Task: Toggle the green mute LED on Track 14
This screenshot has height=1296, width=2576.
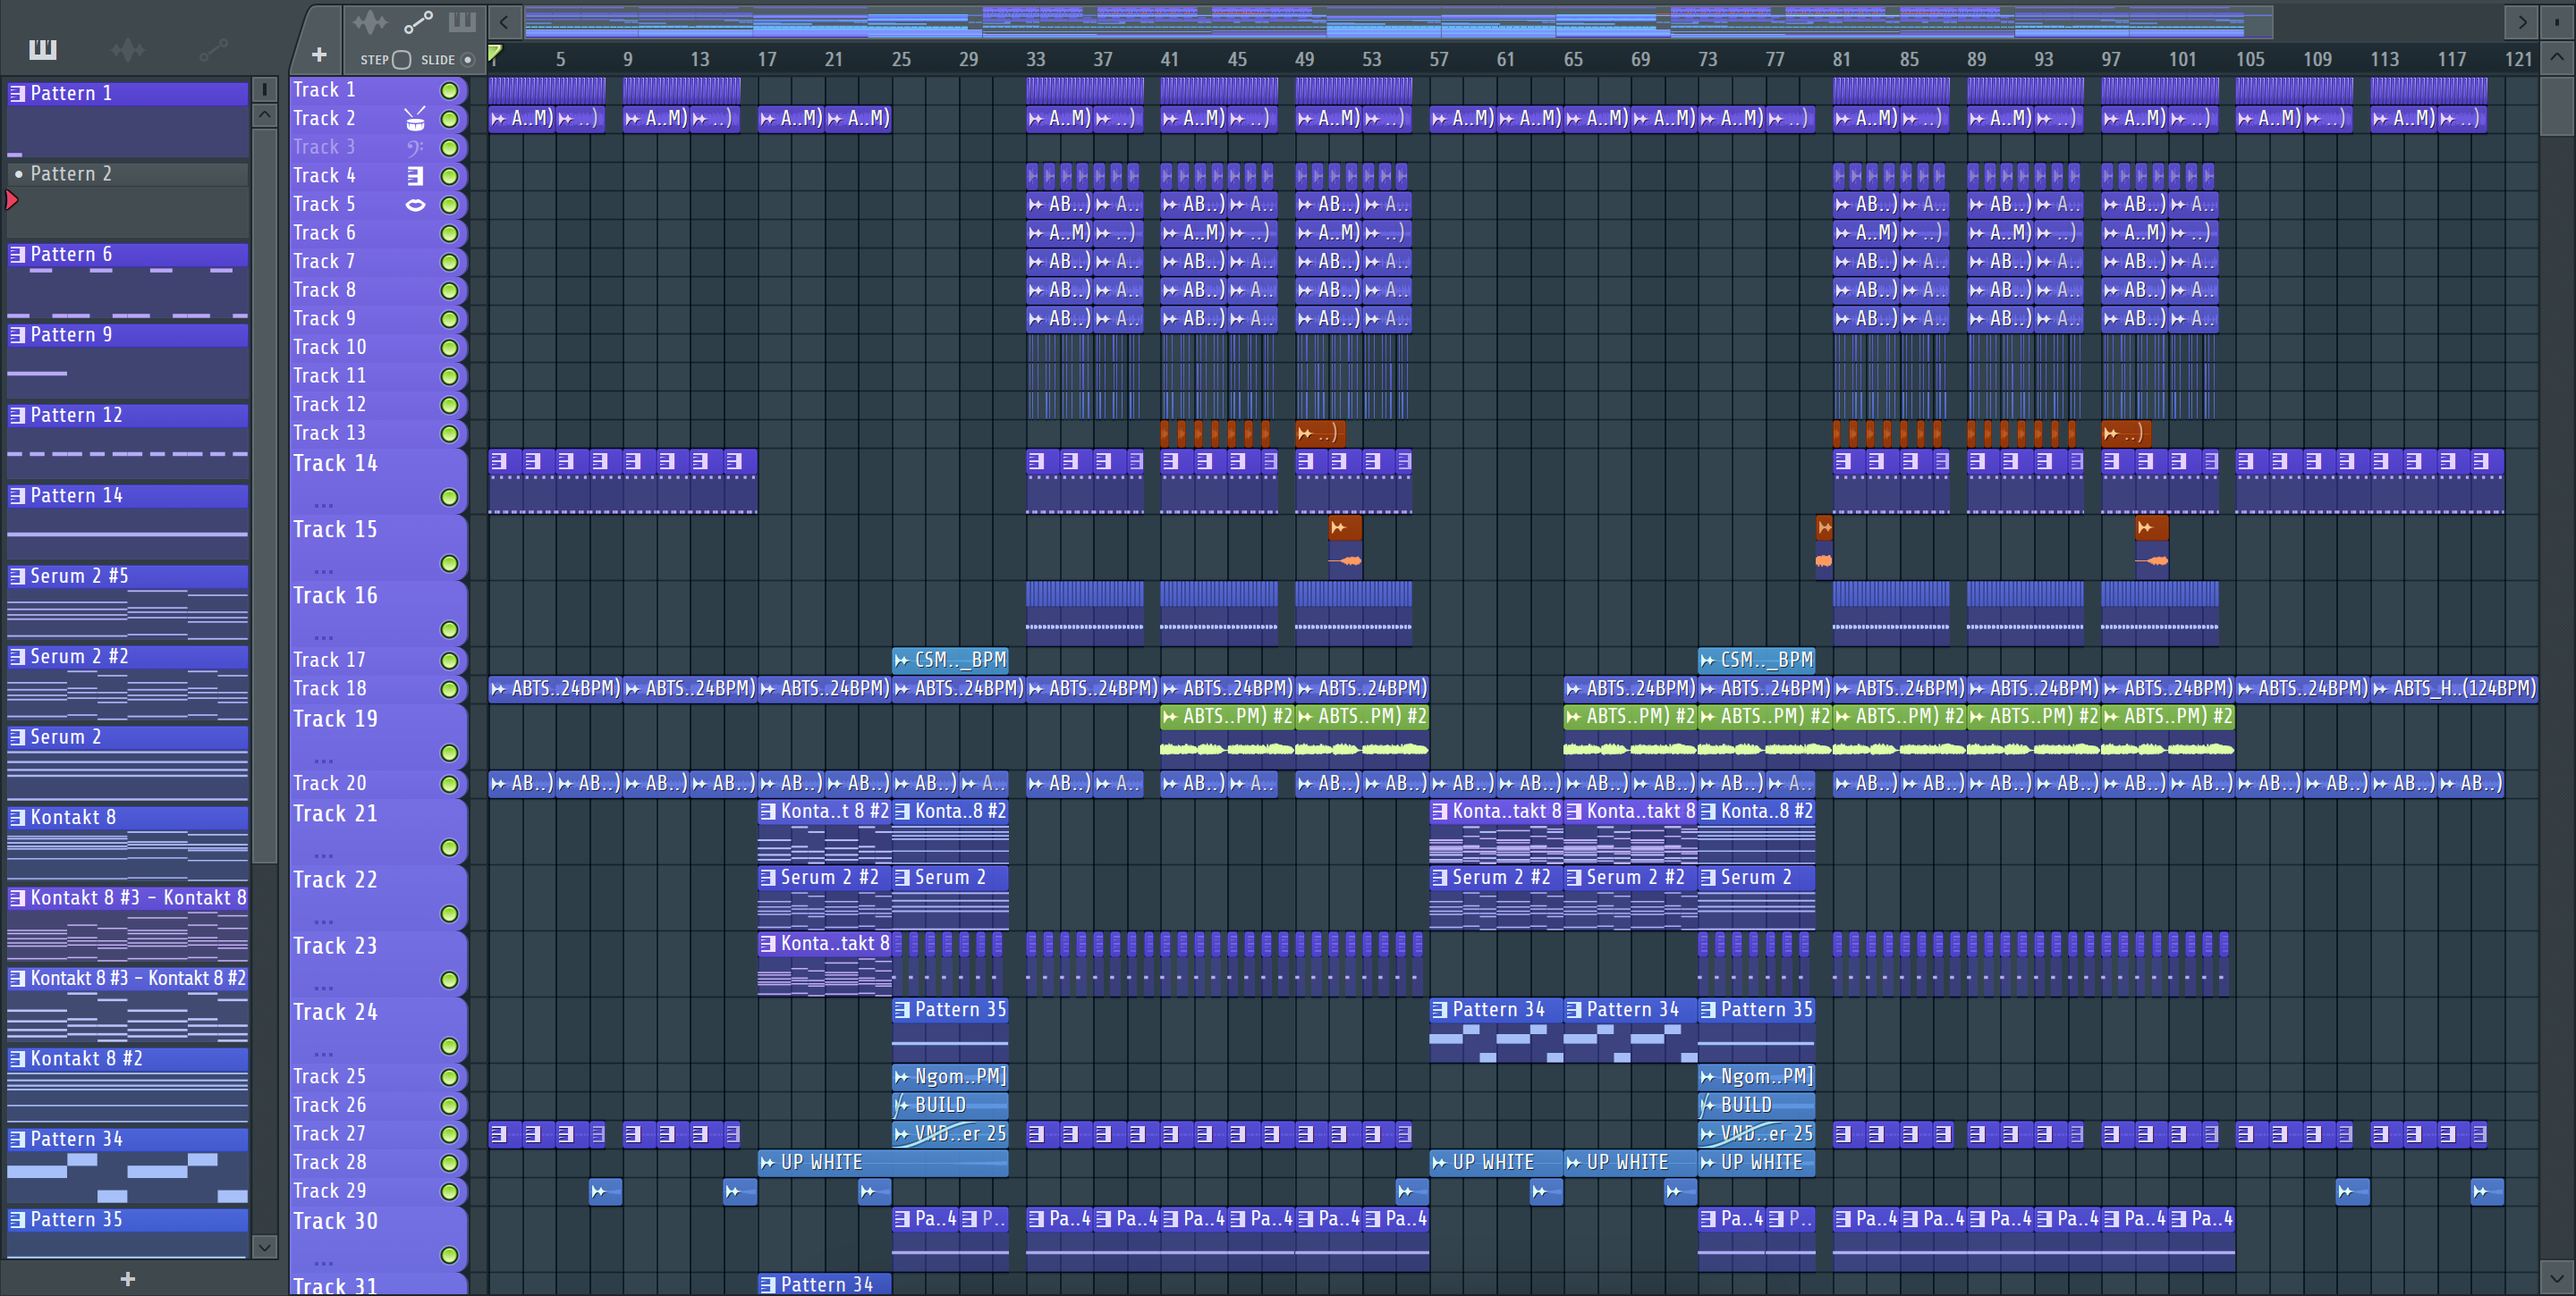Action: [450, 498]
